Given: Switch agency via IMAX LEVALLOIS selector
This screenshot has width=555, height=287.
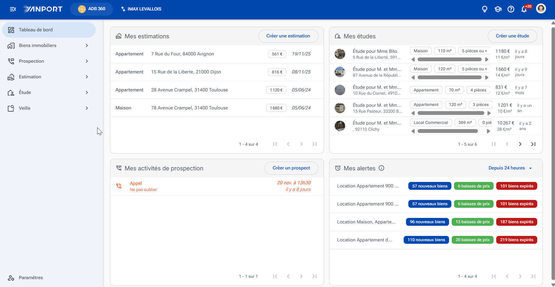Looking at the screenshot, I should point(141,9).
